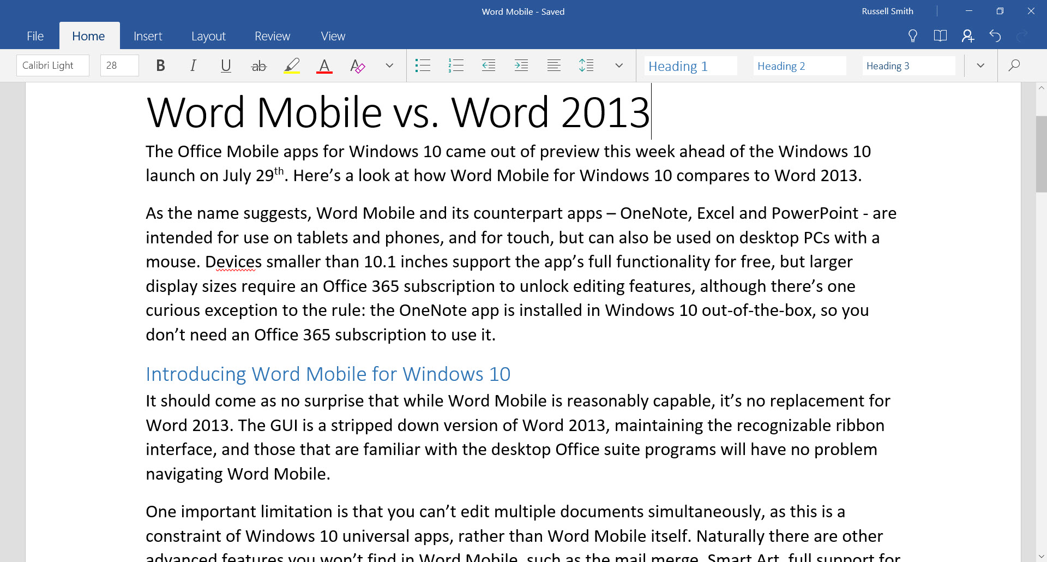Click the misspelled word 'Devices'

point(233,262)
